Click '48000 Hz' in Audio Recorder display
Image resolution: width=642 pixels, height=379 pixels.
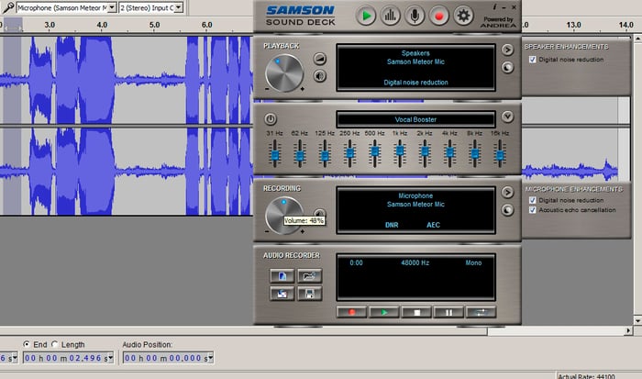tap(415, 263)
